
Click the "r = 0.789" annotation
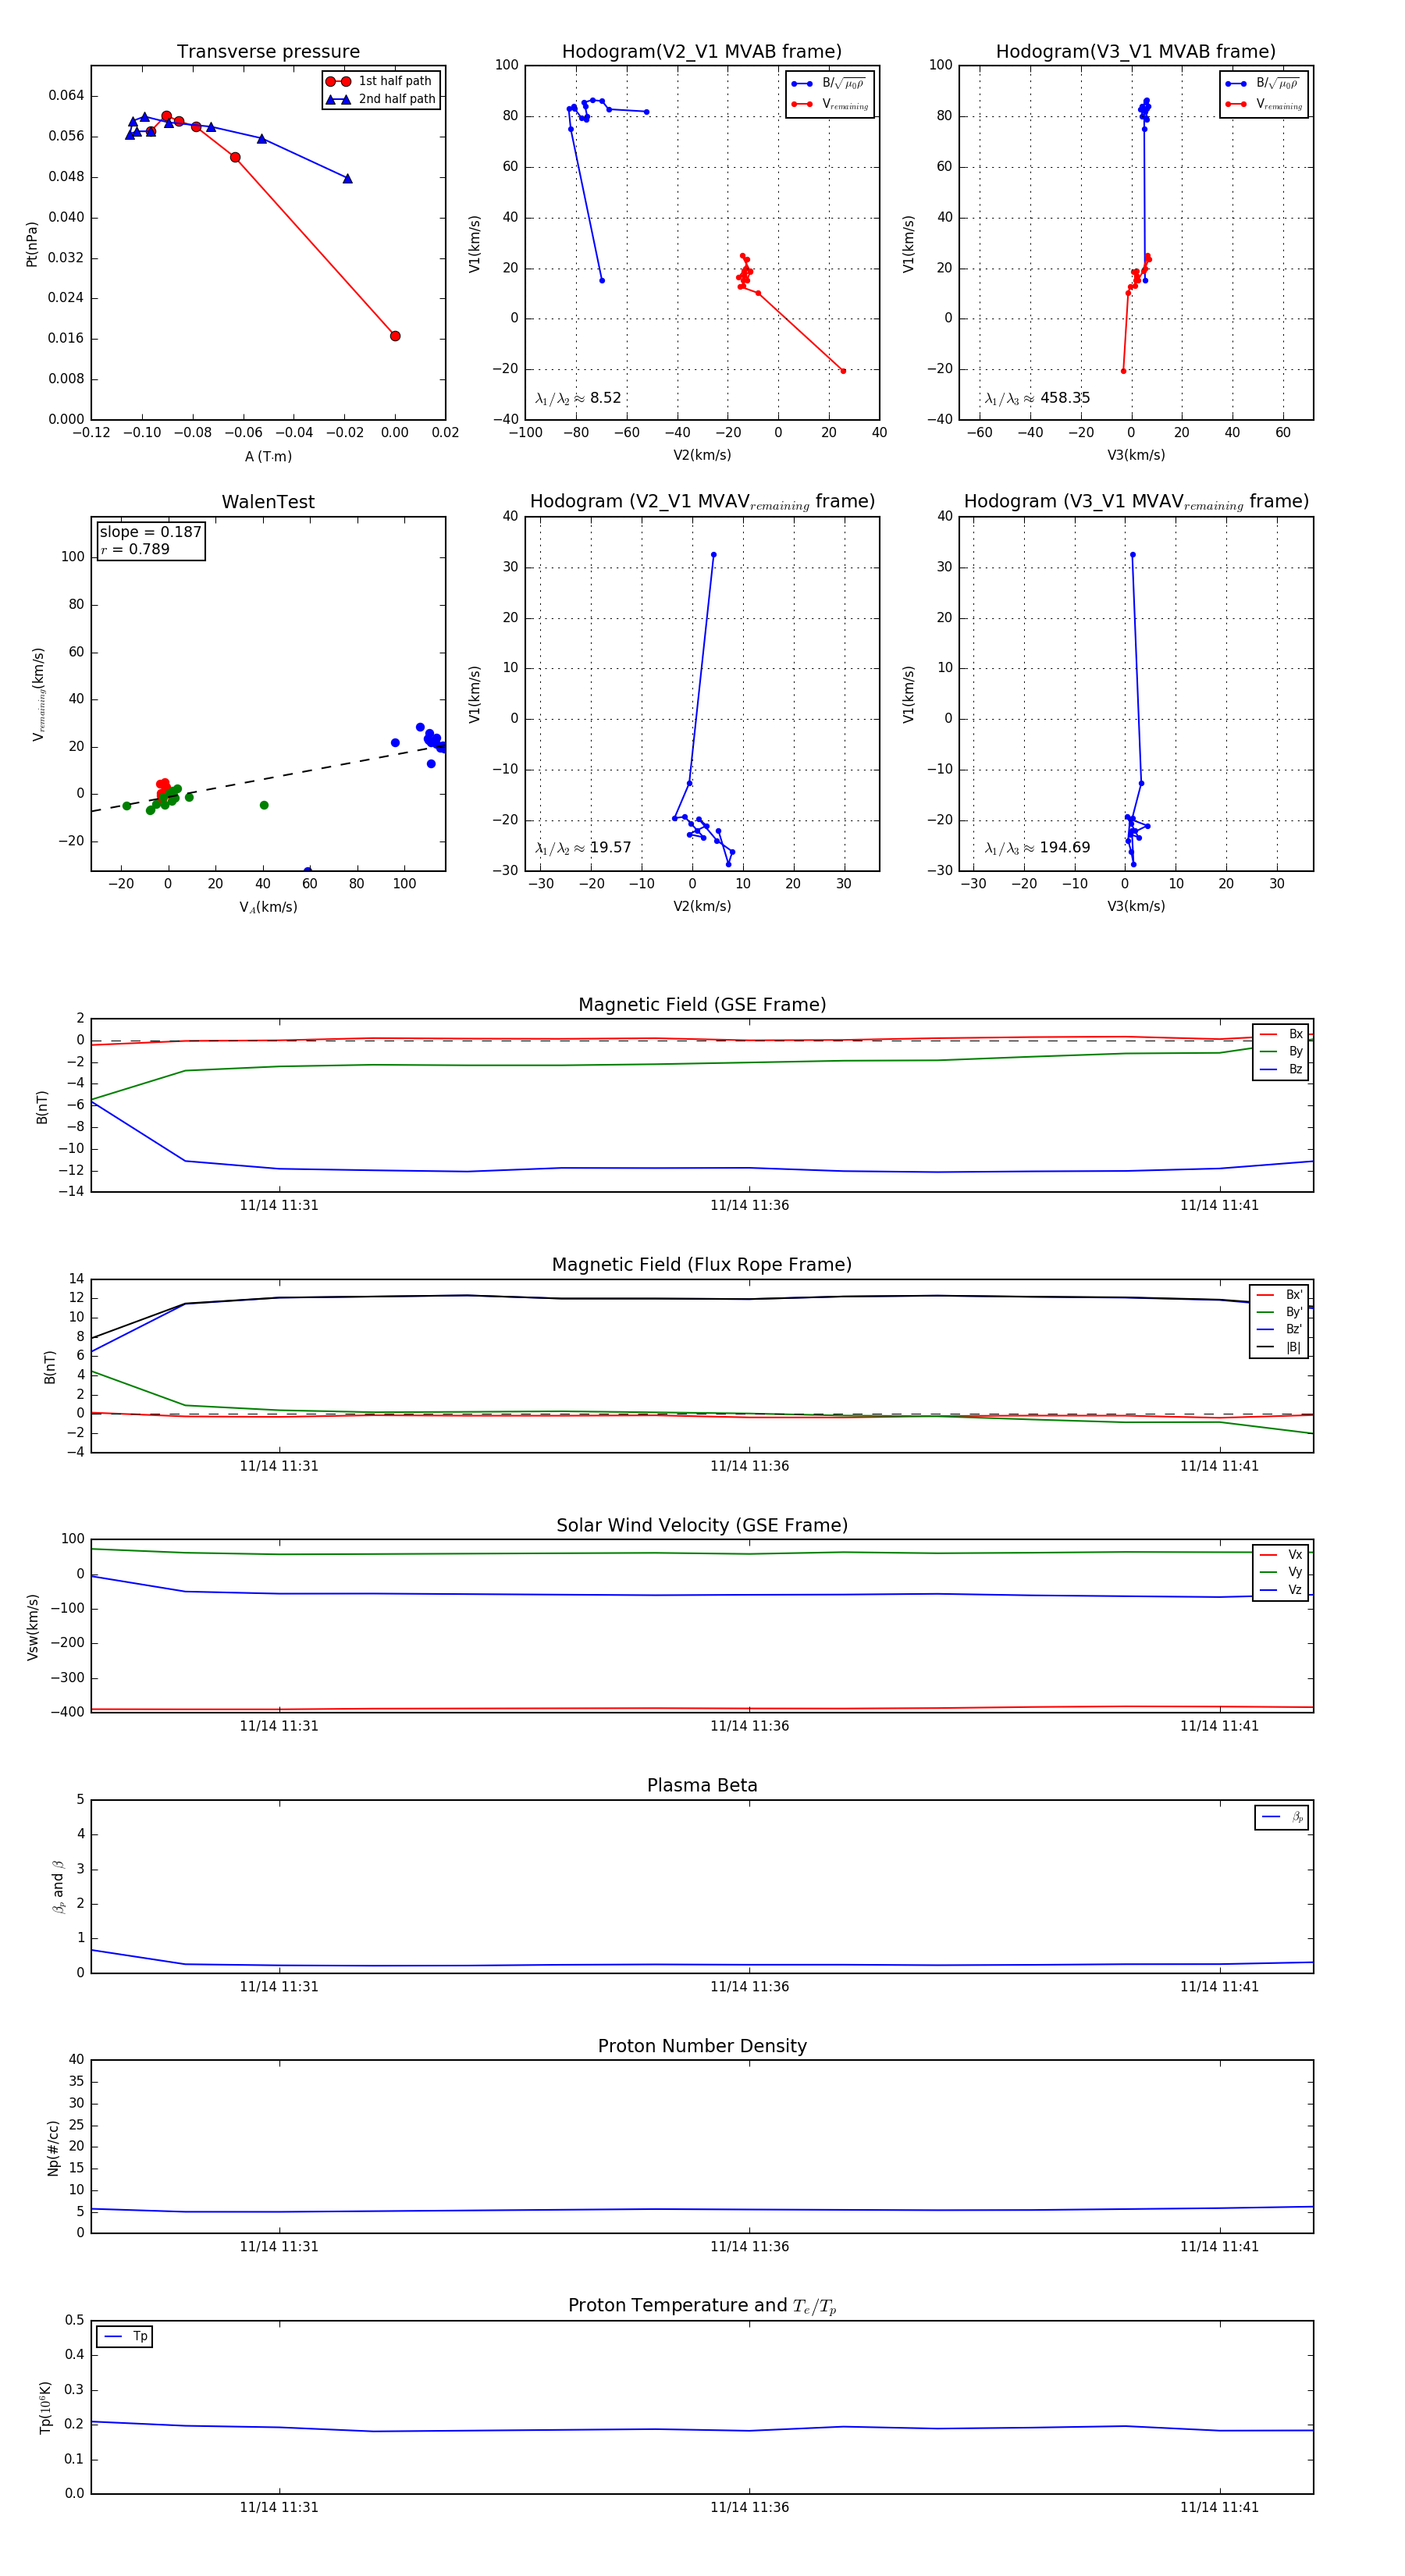click(x=135, y=549)
